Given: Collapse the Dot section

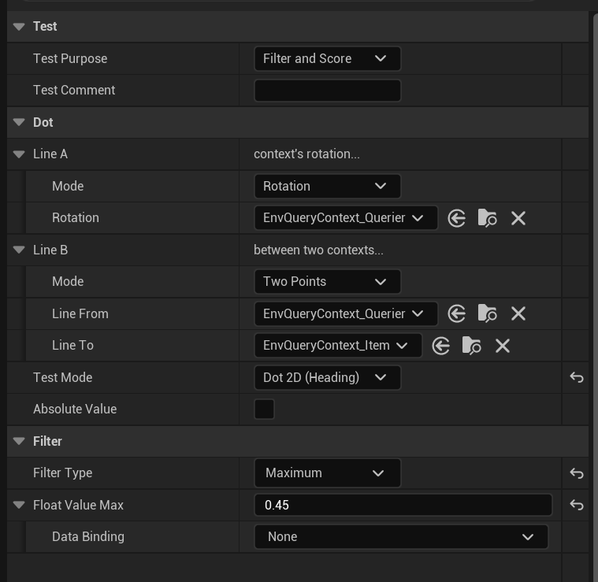Looking at the screenshot, I should pyautogui.click(x=19, y=122).
